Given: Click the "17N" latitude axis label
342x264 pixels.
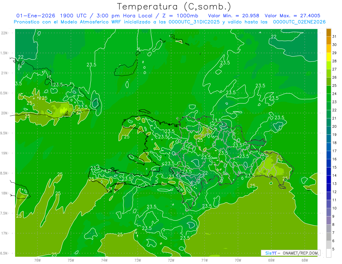Looking at the screenshot, I should point(5,233).
